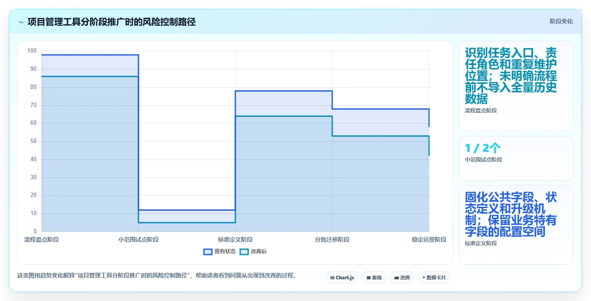Click the 固化公共字段 heading text
This screenshot has height=301, width=591.
point(511,214)
